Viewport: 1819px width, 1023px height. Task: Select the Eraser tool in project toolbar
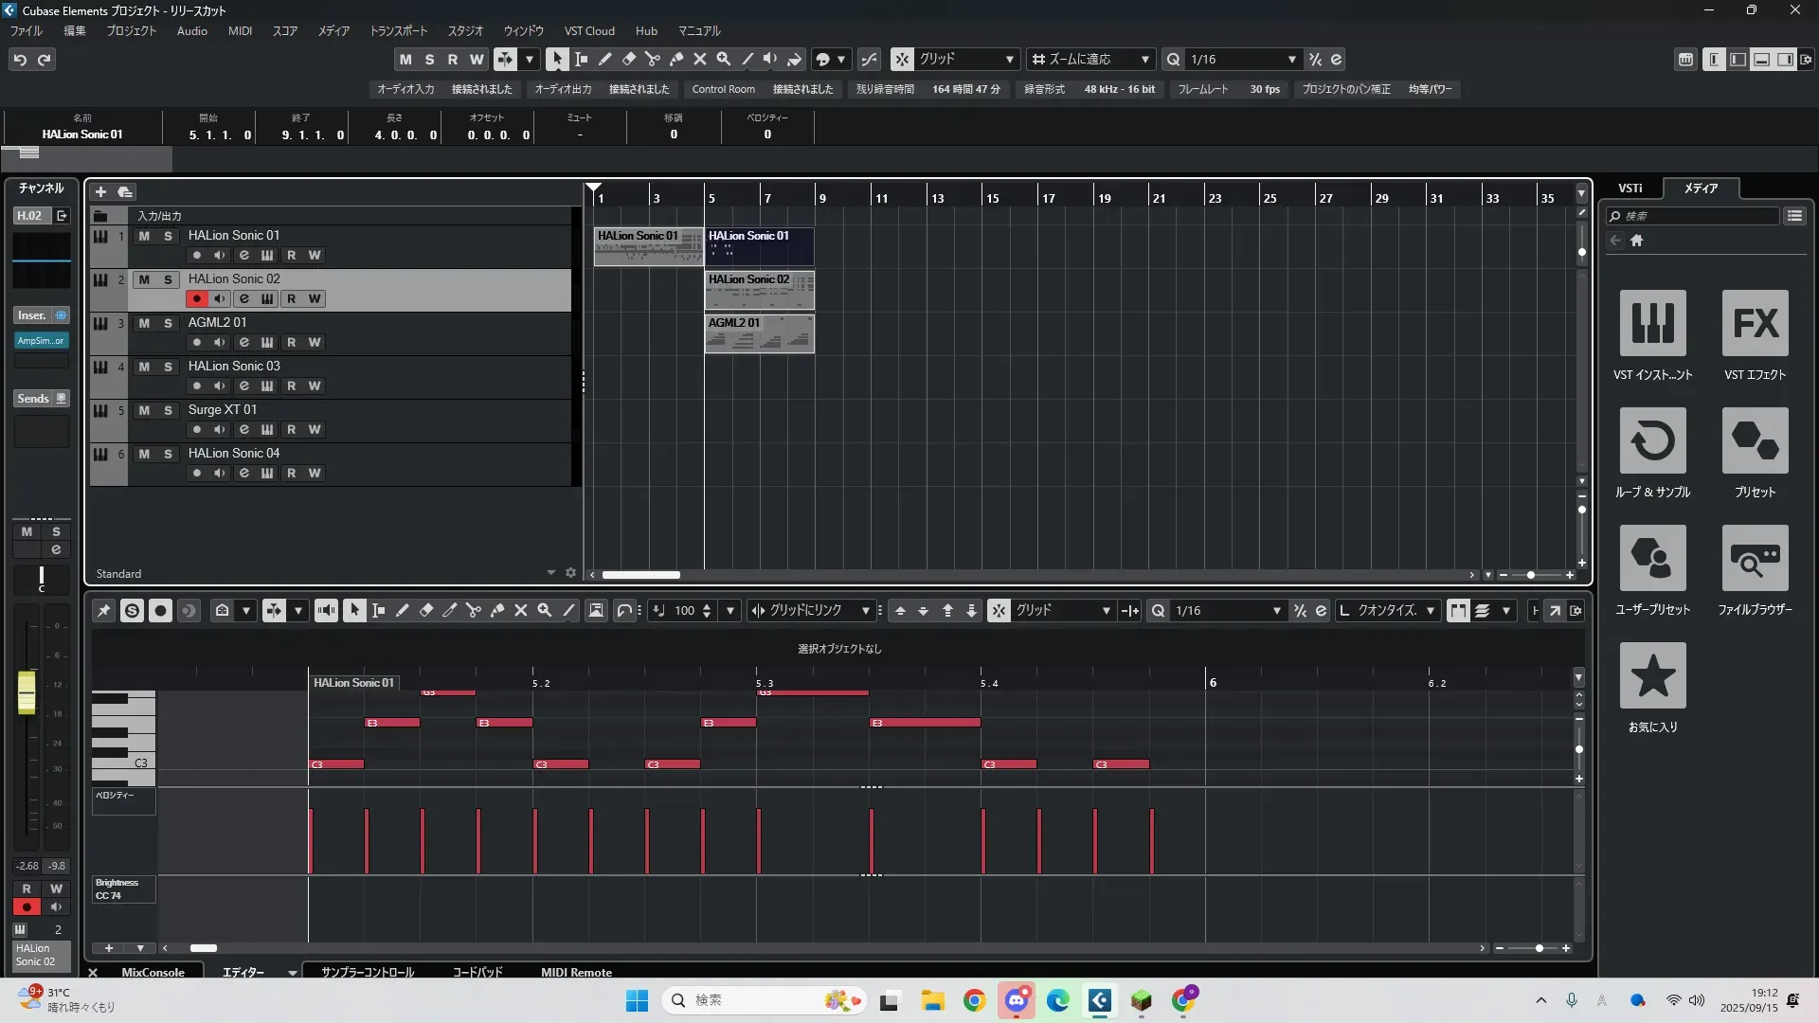click(628, 59)
